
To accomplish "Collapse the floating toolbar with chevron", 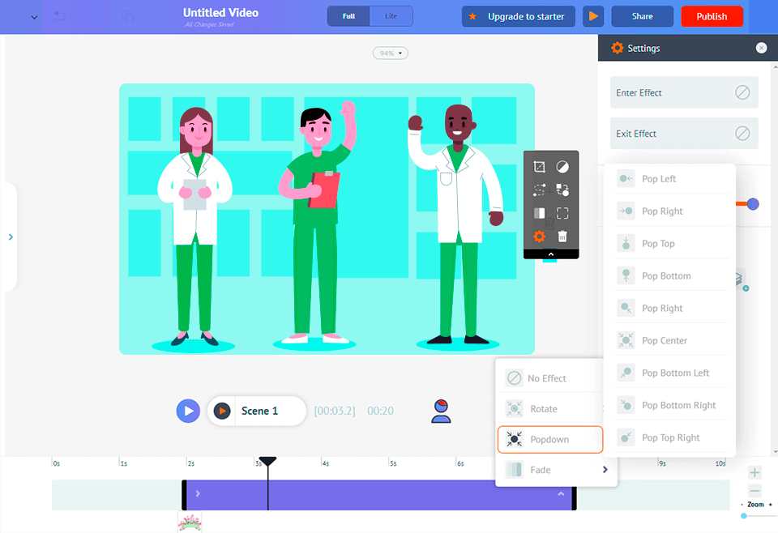I will click(550, 254).
